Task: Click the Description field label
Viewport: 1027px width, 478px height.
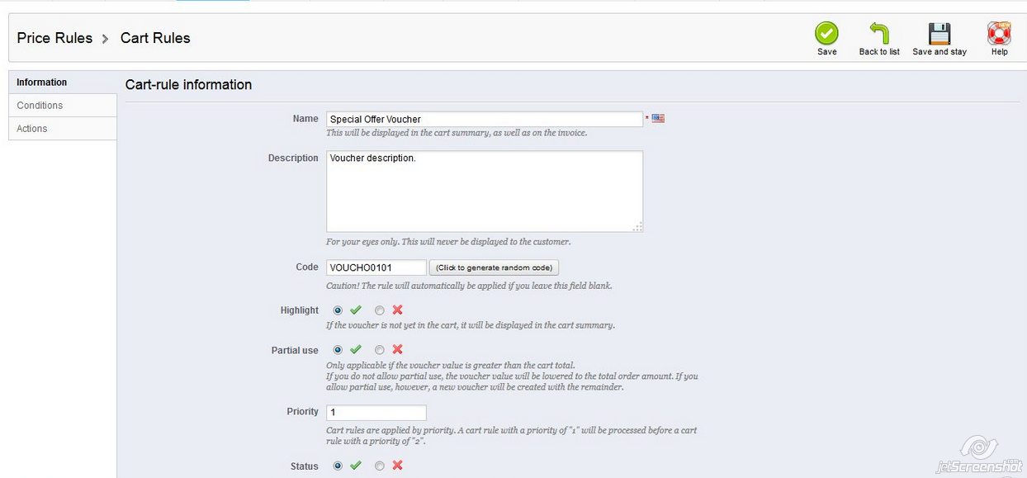Action: tap(293, 158)
